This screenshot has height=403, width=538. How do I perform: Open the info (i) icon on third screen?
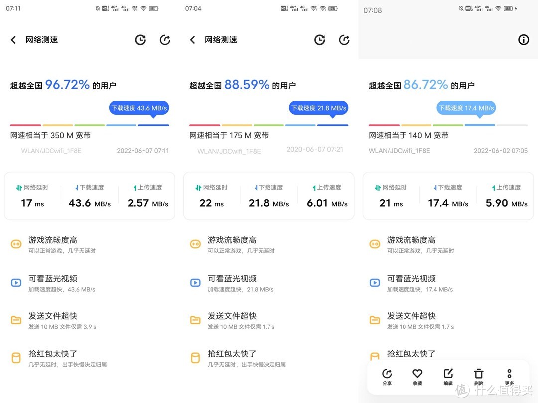tap(524, 39)
